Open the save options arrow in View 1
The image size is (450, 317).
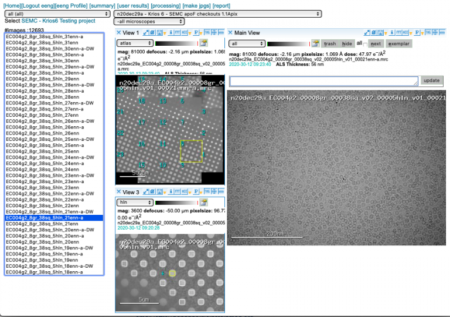tap(165, 33)
